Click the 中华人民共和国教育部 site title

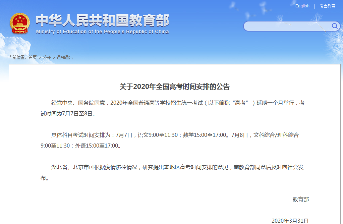102,21
